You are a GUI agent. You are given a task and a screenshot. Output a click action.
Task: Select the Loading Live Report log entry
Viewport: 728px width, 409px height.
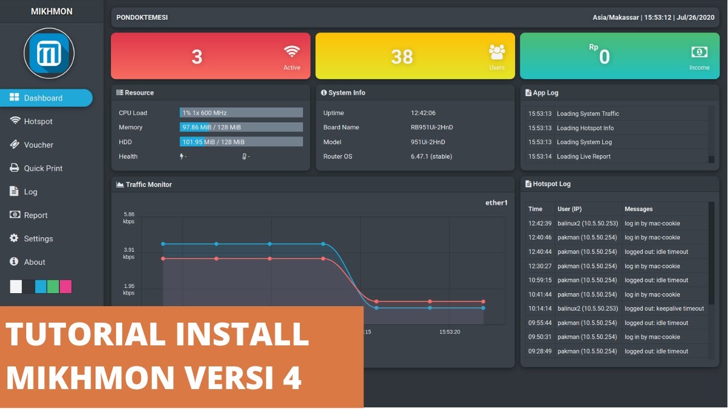pos(617,156)
